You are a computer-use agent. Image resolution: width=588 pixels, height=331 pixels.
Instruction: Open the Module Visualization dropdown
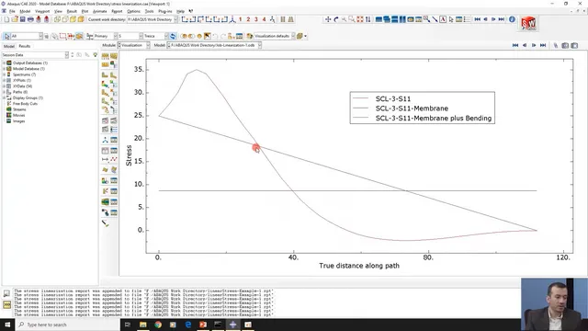134,45
